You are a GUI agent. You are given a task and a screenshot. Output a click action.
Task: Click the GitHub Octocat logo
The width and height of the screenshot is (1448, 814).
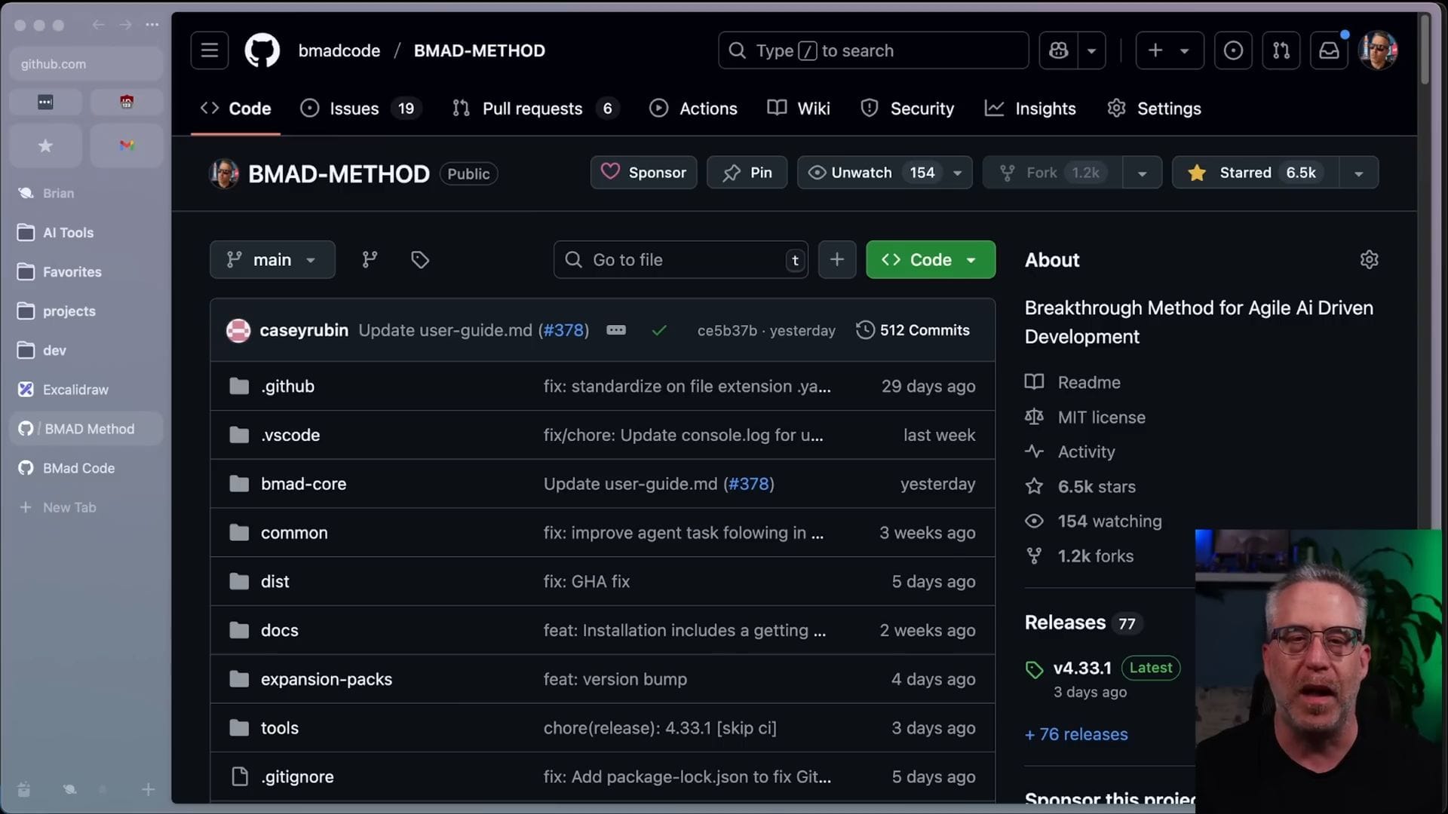(x=262, y=50)
